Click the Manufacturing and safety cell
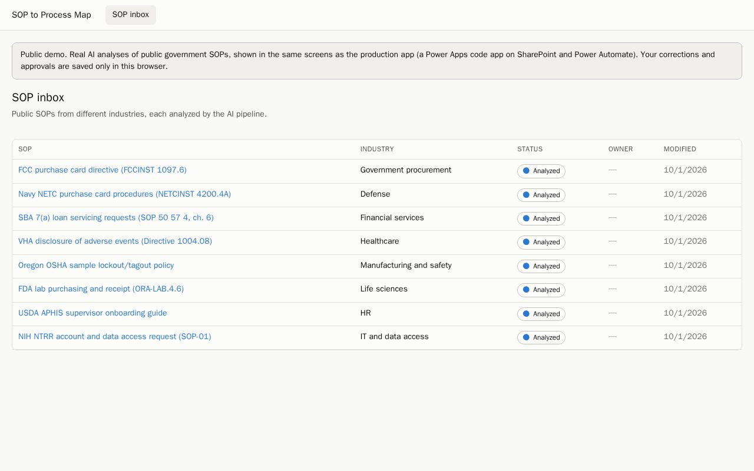 click(x=406, y=266)
